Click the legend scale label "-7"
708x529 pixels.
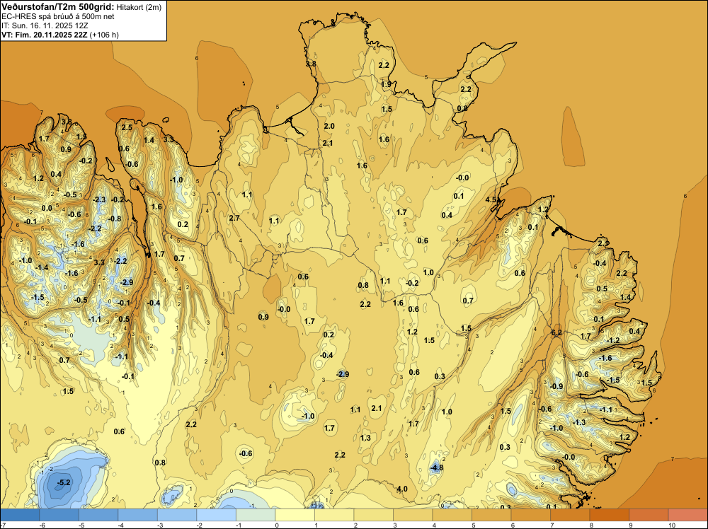(3, 525)
